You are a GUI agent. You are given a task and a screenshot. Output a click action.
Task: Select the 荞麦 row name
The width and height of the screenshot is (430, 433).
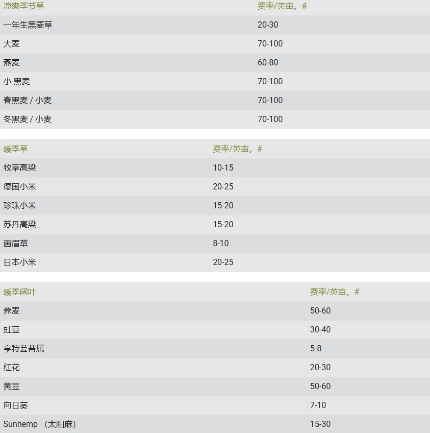pyautogui.click(x=12, y=311)
